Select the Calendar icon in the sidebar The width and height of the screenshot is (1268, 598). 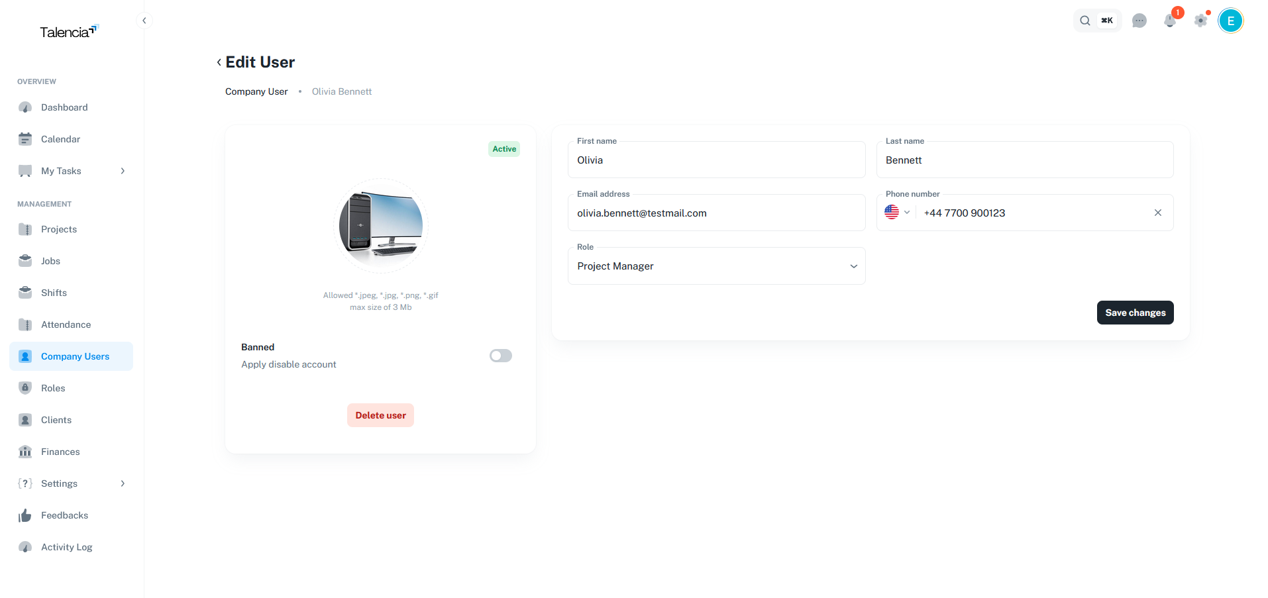pos(25,138)
